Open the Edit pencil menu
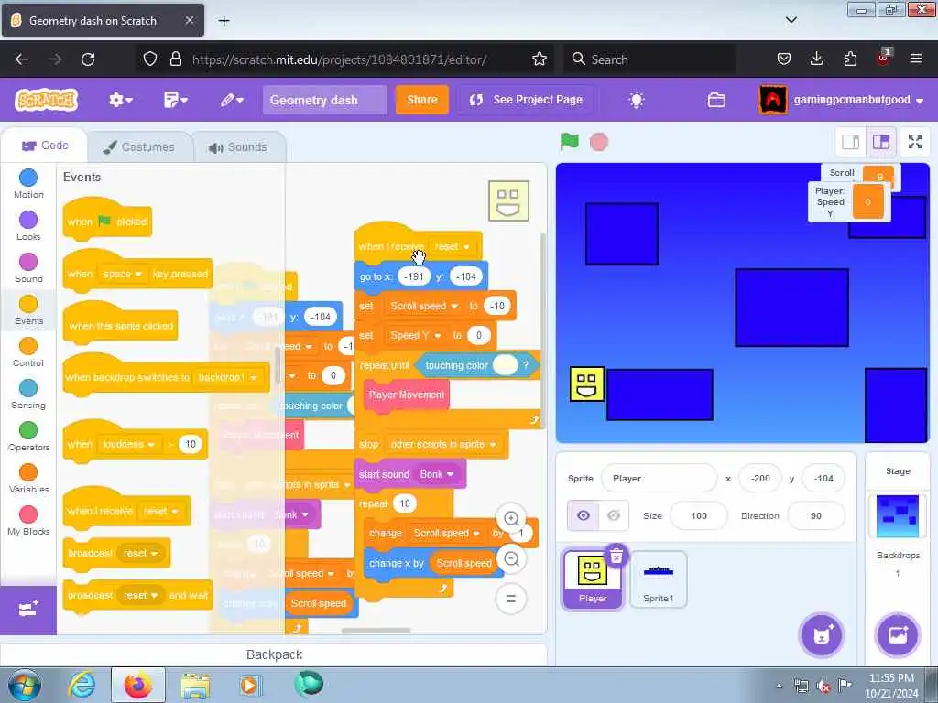938x703 pixels. click(x=232, y=100)
